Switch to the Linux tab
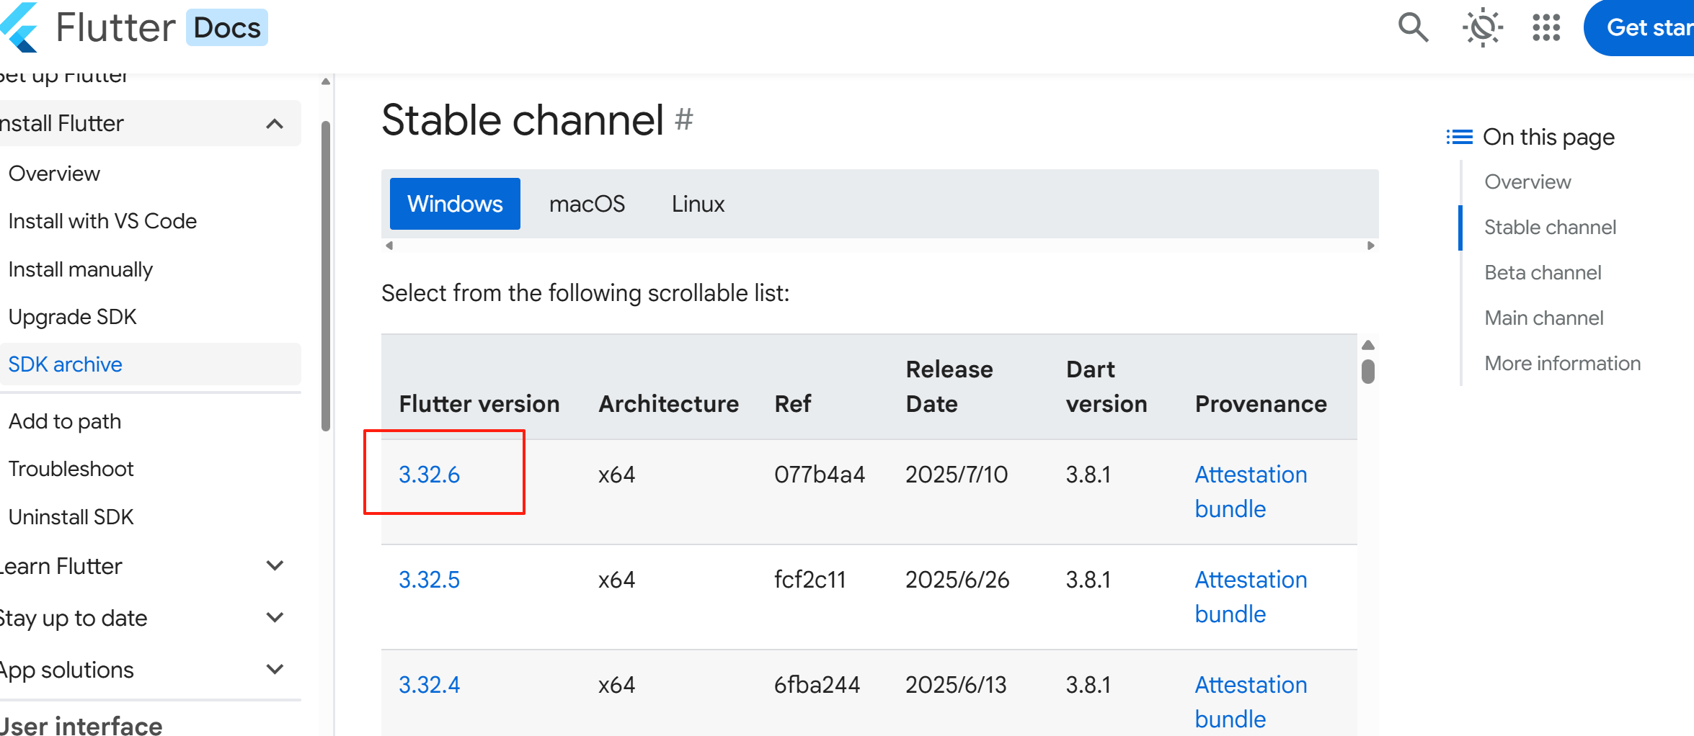The width and height of the screenshot is (1694, 736). 698,204
